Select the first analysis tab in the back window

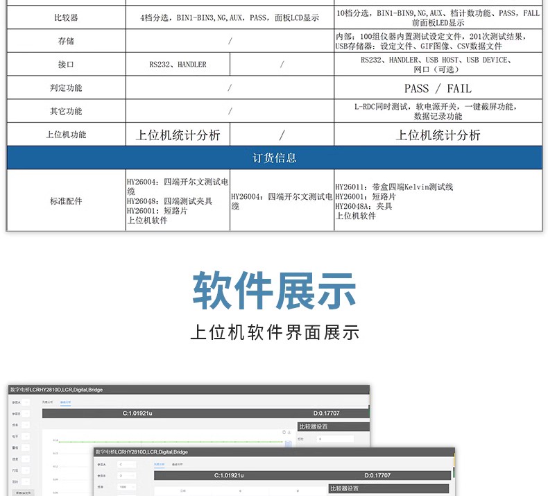(x=48, y=402)
